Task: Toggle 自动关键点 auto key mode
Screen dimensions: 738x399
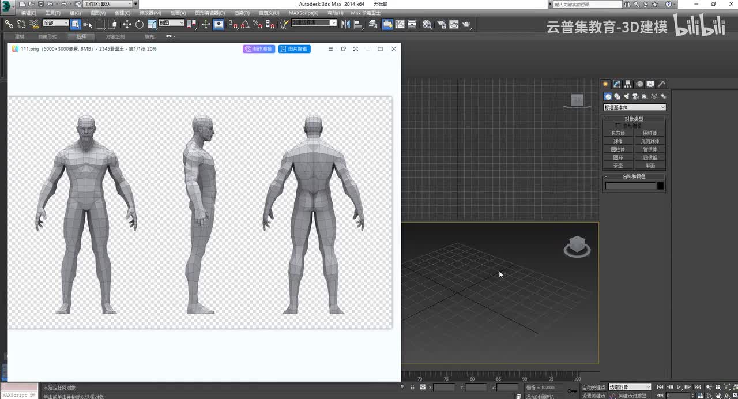Action: click(x=593, y=387)
